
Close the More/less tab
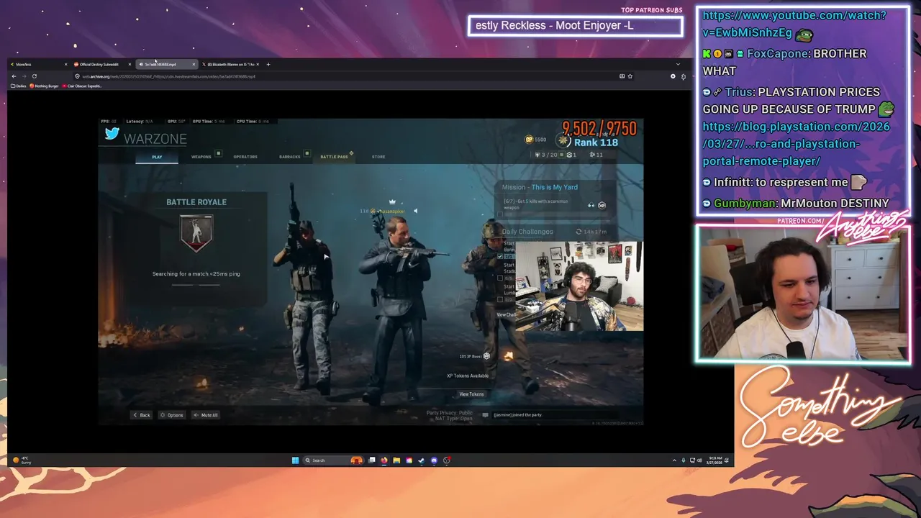65,64
